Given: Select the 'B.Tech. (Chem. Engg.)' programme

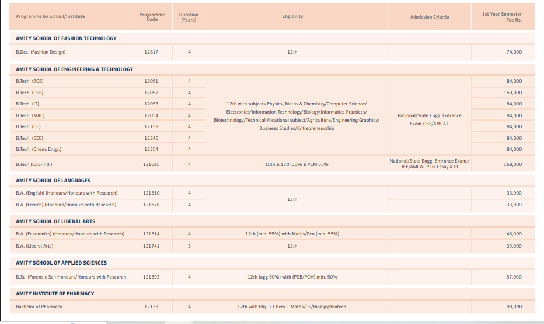Looking at the screenshot, I should [x=39, y=149].
